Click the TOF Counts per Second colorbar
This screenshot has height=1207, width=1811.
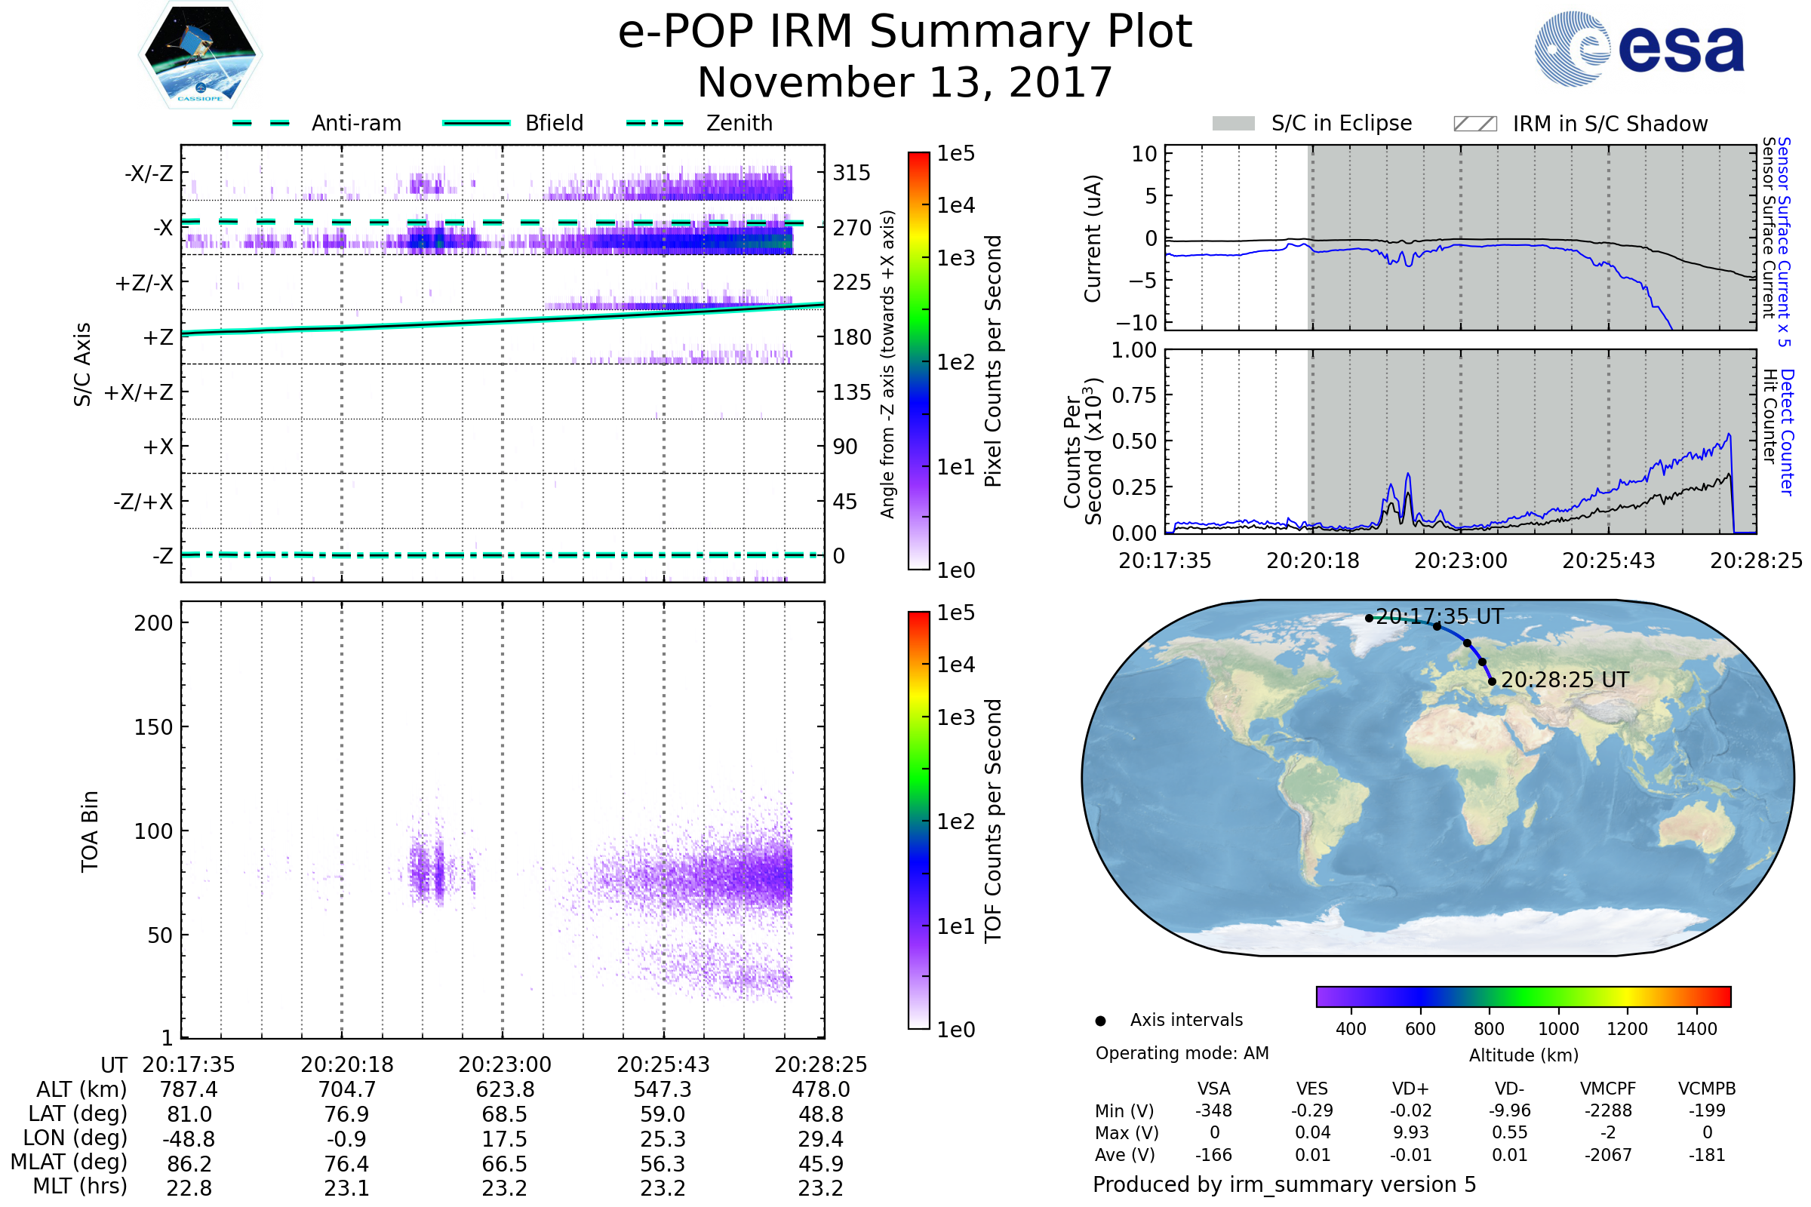tap(918, 820)
